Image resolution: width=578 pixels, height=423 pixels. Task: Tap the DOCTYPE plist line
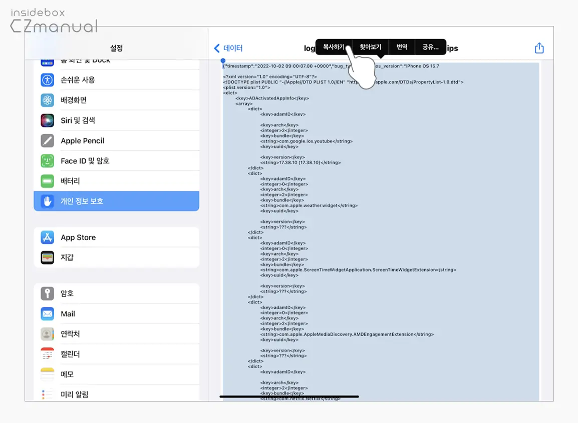click(343, 82)
